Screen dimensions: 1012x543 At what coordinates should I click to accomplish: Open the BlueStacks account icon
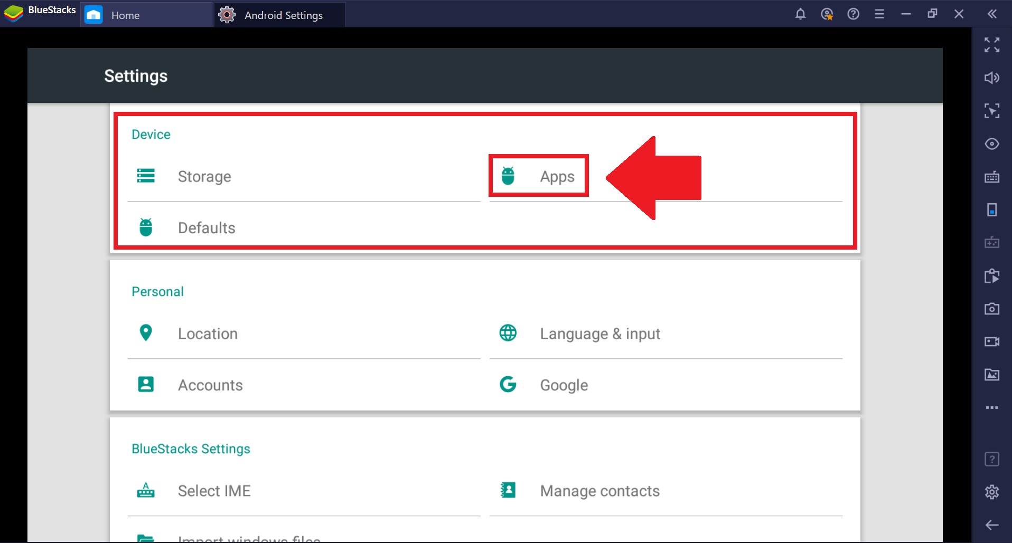point(827,14)
